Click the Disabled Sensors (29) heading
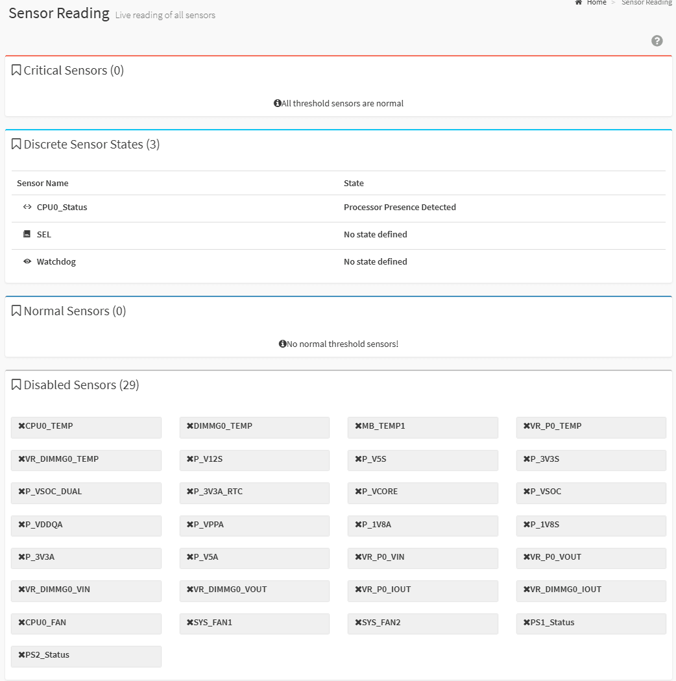The height and width of the screenshot is (681, 676). click(81, 385)
